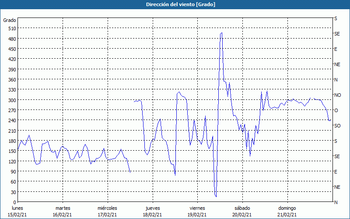The width and height of the screenshot is (350, 219).
Task: Select the 120 tick label
Action: 12,161
